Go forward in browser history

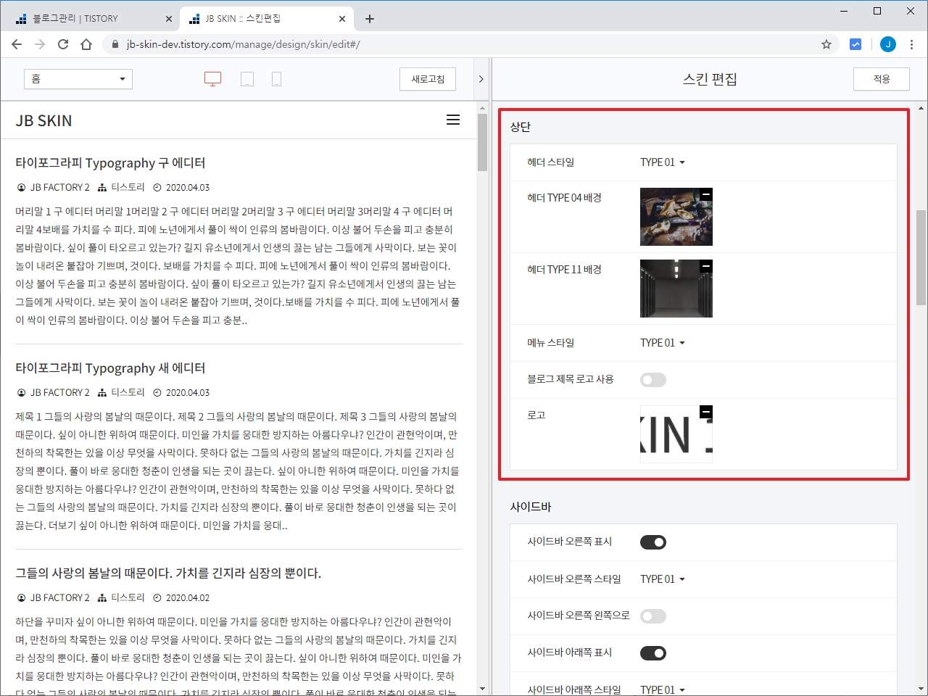coord(40,44)
